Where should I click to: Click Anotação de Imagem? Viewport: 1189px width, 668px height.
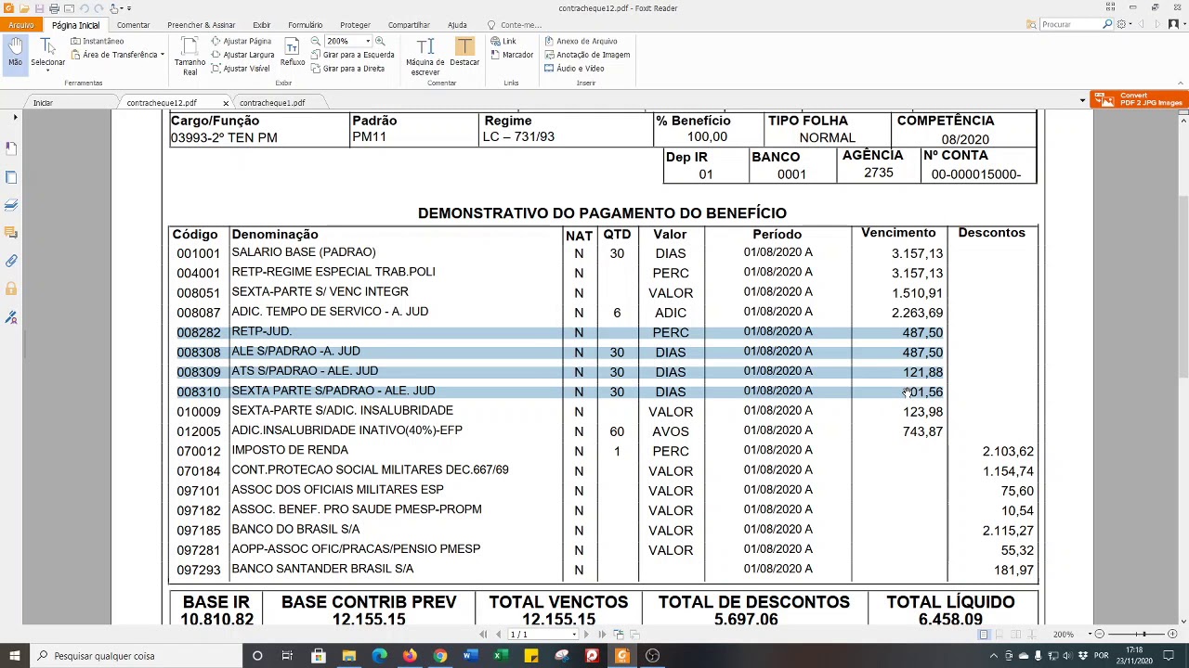click(587, 55)
